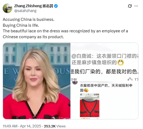Click the partially cut-off 回复 reply text
143x129 pixels.
coord(74,80)
